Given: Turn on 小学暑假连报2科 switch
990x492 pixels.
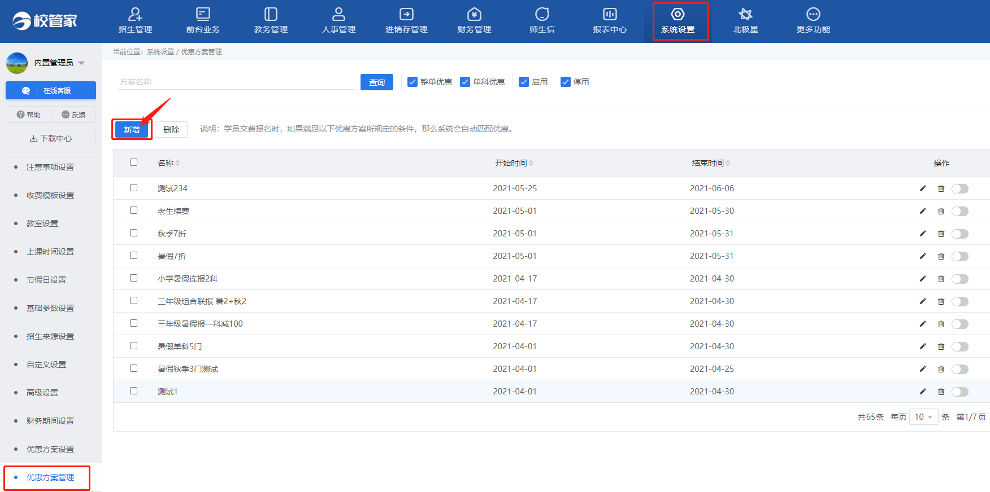Looking at the screenshot, I should (x=960, y=279).
